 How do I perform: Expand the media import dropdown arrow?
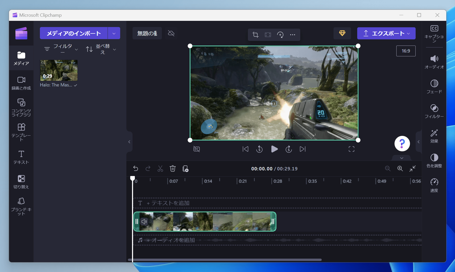(114, 33)
